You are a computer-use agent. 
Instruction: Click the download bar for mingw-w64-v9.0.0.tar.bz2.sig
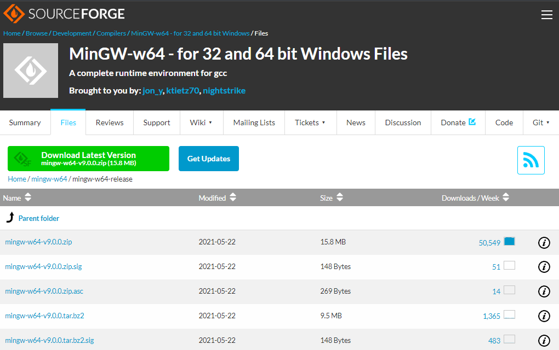pyautogui.click(x=510, y=339)
